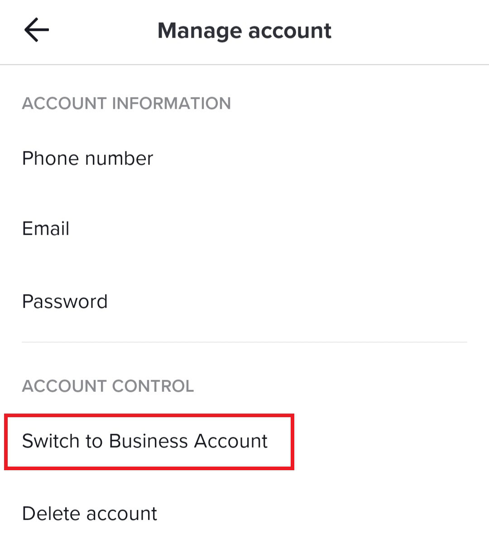Open the Email setting

46,229
